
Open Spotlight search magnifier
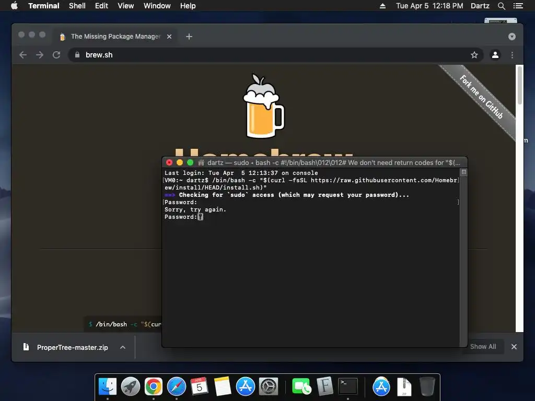[501, 6]
